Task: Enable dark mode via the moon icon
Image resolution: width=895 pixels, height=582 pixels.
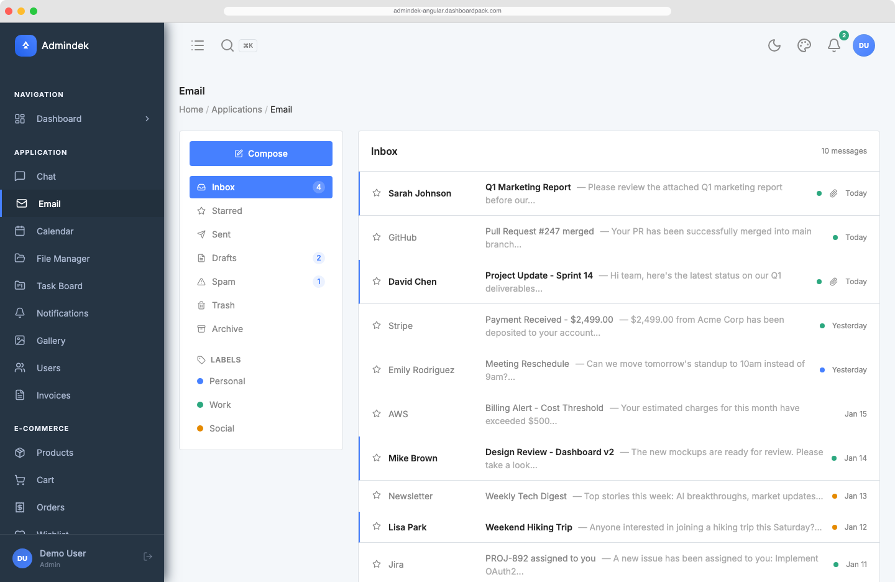Action: coord(774,45)
